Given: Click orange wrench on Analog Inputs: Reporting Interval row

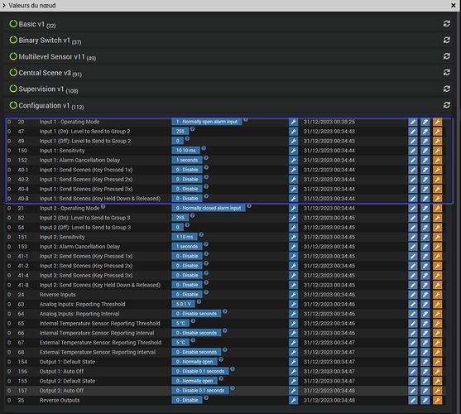Looking at the screenshot, I should (x=437, y=314).
